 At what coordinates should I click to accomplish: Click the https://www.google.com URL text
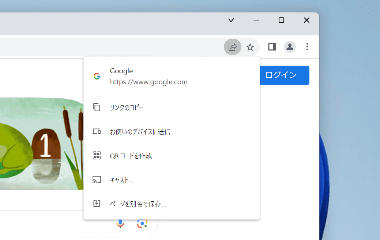coord(149,82)
